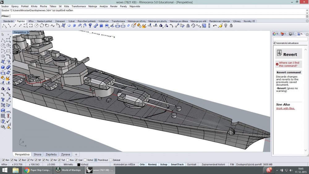Enable the Kva osnap checkbox
Image resolution: width=309 pixels, height=174 pixels.
tap(68, 160)
